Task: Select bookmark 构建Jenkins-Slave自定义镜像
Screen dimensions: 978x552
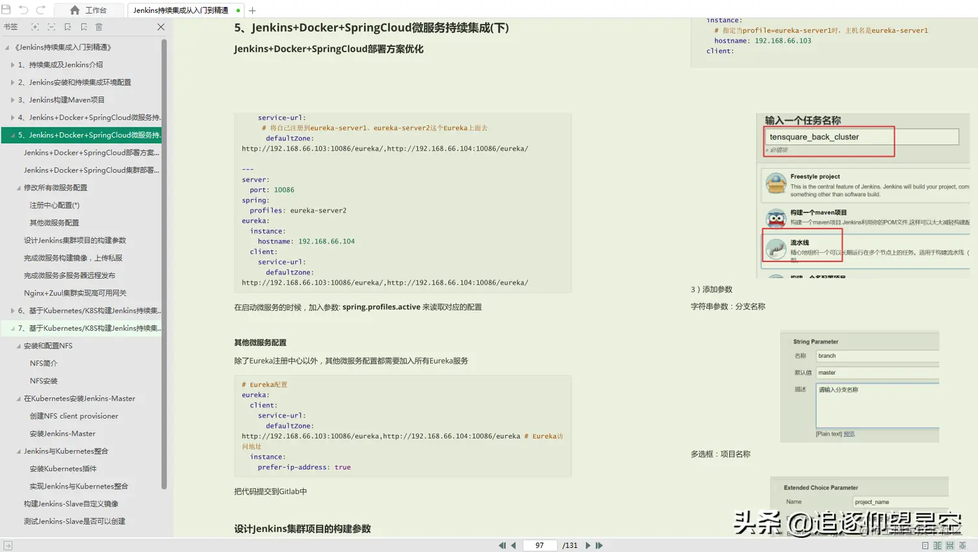Action: (x=71, y=503)
